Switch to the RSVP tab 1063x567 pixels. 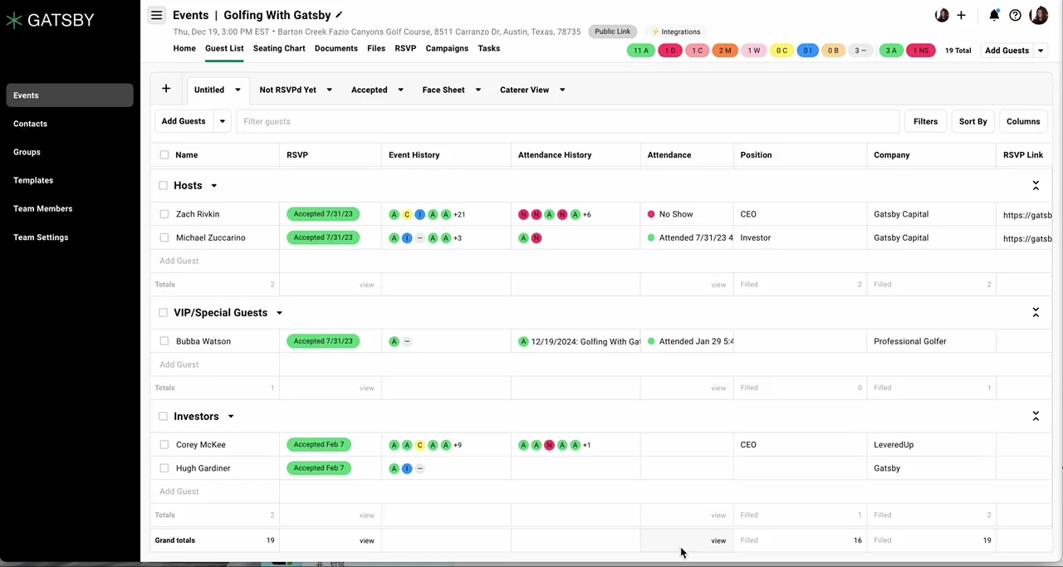(x=405, y=48)
